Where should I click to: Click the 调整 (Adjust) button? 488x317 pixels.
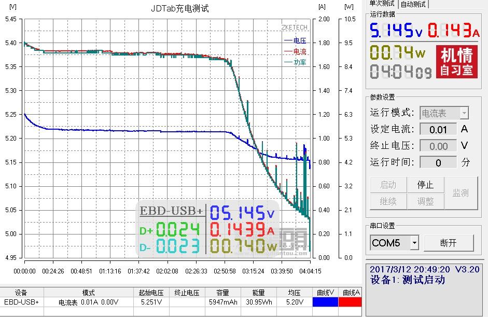(x=425, y=201)
